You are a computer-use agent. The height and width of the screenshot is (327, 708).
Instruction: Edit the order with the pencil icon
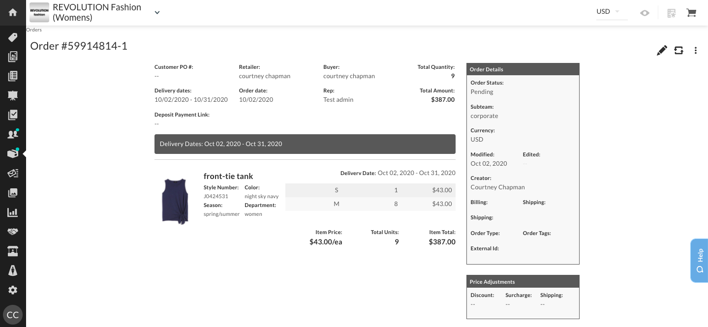pos(662,50)
